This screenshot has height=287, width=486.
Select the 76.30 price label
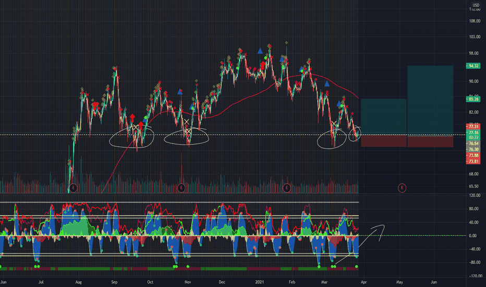[473, 149]
